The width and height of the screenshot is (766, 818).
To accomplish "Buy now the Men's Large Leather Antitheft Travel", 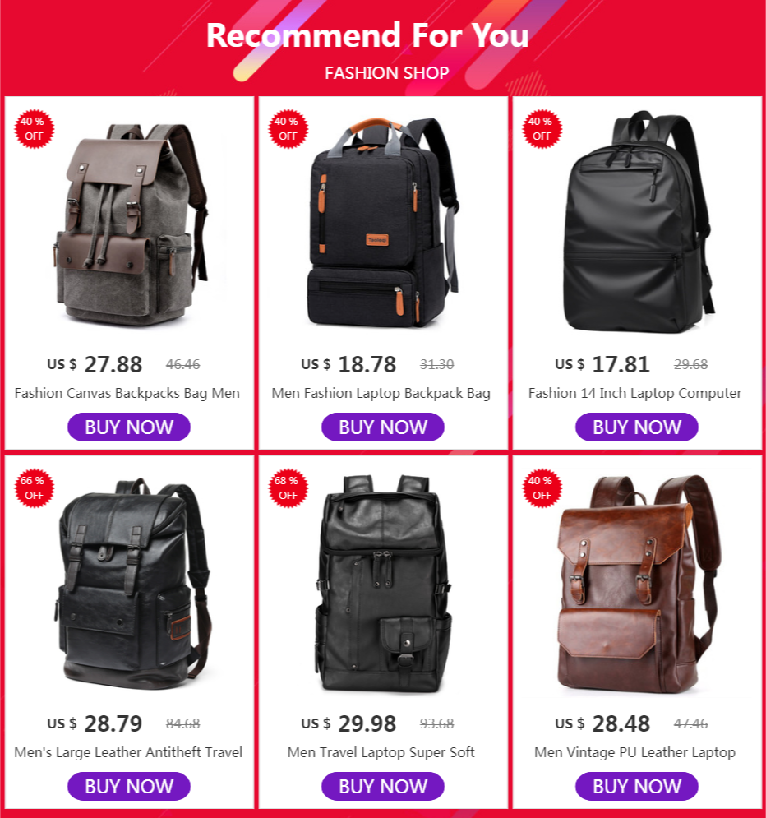I will (x=129, y=786).
